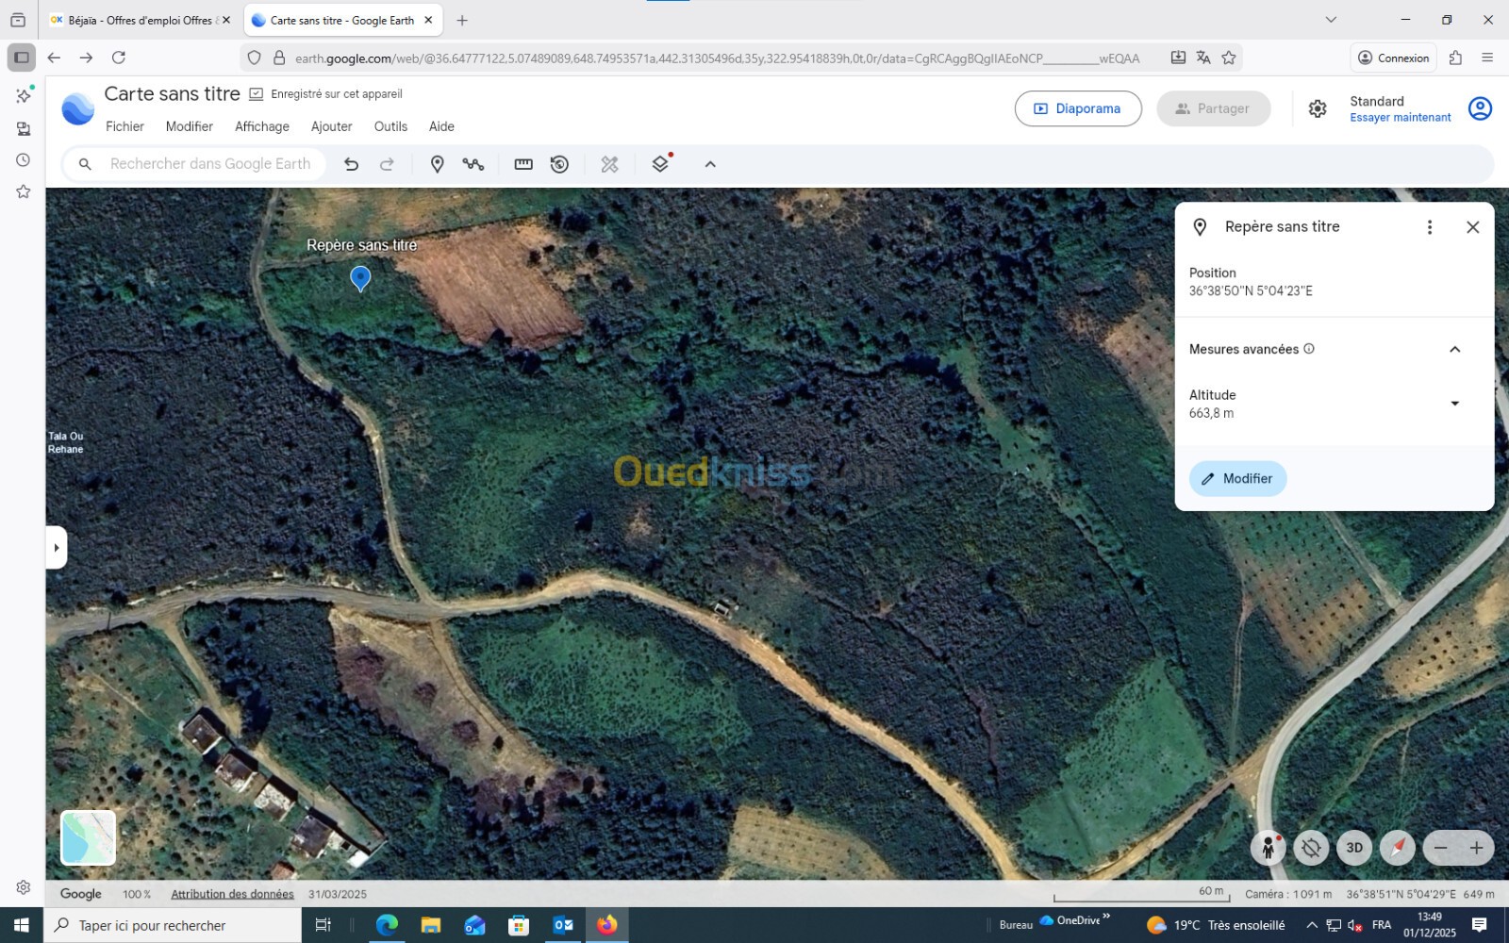Toggle the 3D view button
1509x943 pixels.
pos(1354,848)
